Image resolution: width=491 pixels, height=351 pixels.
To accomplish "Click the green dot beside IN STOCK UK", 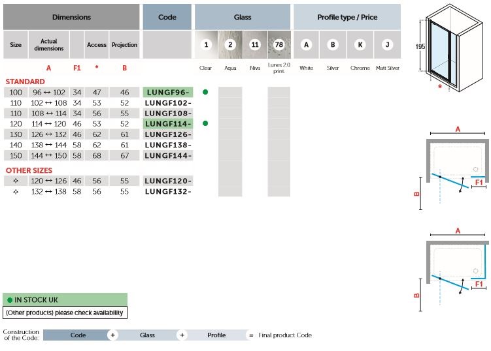I will tap(10, 300).
